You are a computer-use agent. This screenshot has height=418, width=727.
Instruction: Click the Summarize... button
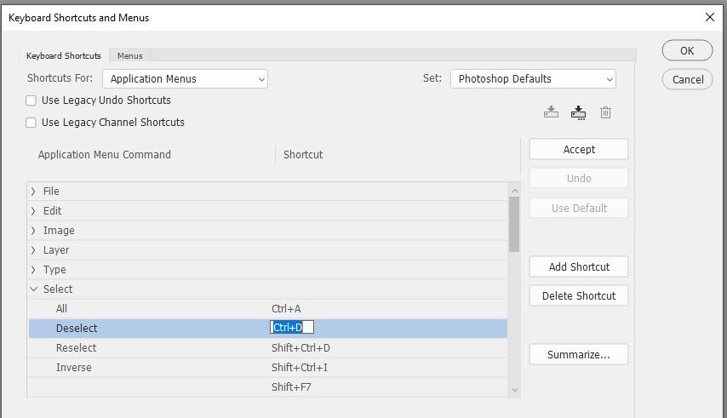click(579, 354)
